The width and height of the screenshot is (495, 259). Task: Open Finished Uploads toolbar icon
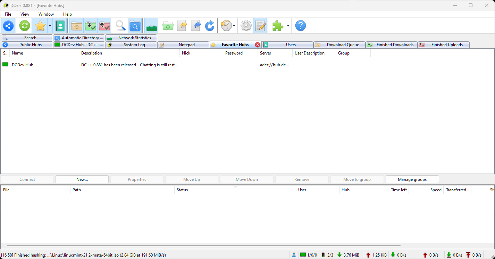(x=104, y=26)
